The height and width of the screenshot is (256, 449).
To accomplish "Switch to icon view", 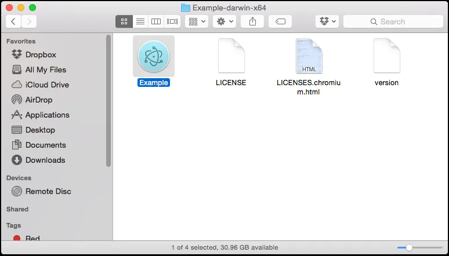I will coord(124,21).
